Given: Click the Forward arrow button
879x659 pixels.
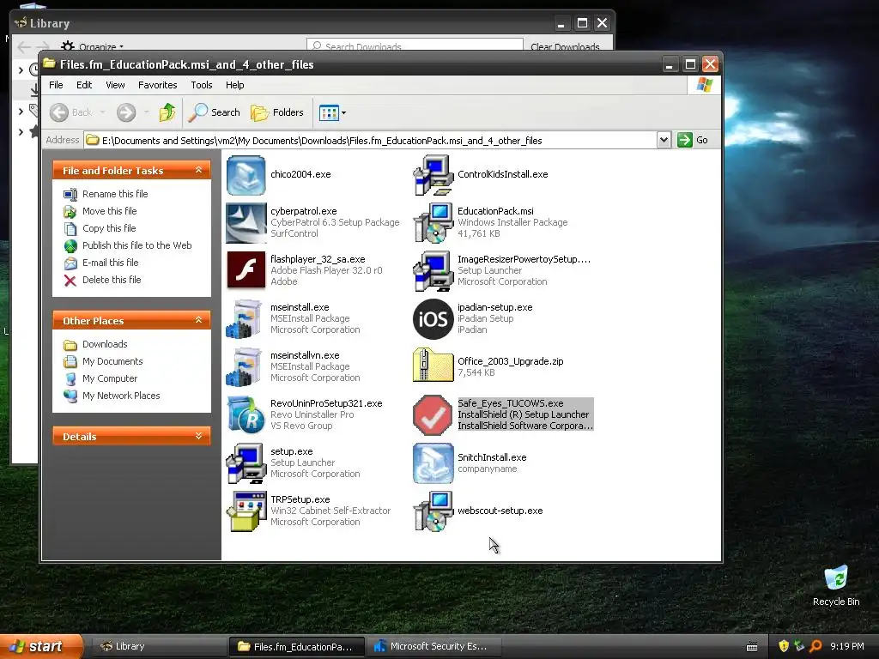Looking at the screenshot, I should [x=126, y=112].
